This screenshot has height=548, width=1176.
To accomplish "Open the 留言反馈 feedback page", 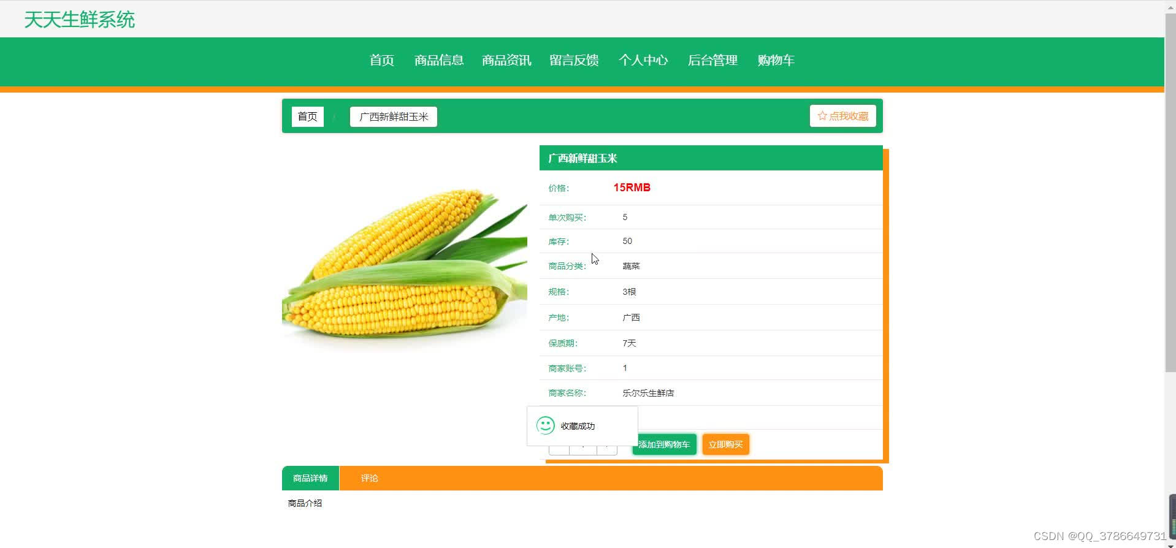I will [x=574, y=60].
